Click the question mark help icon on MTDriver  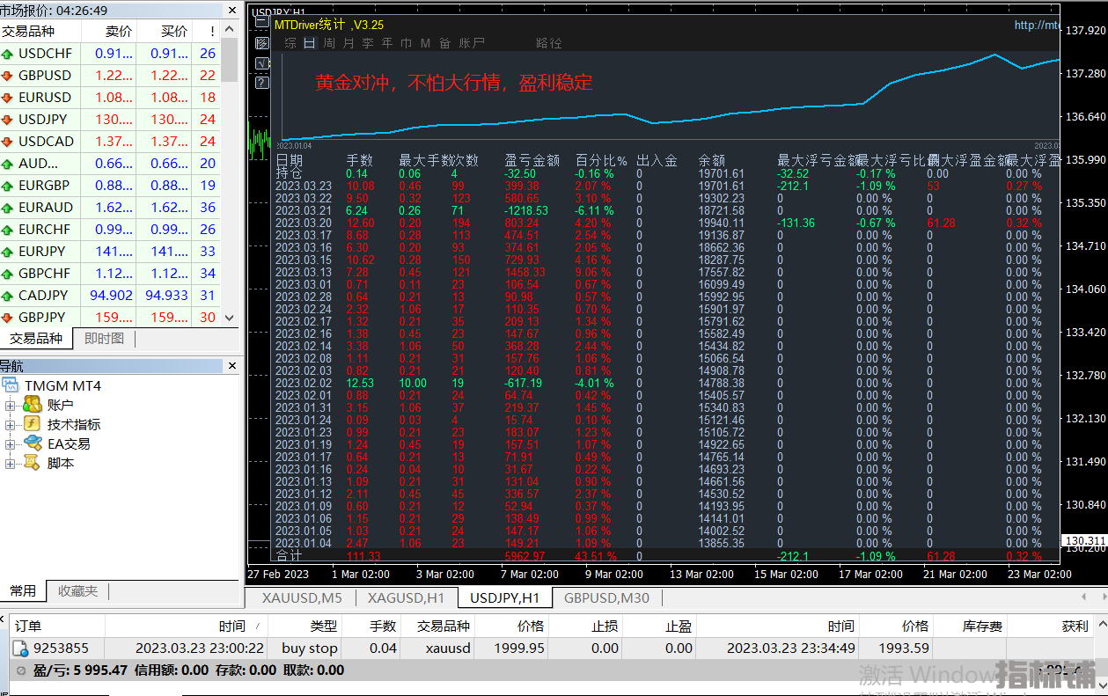[x=262, y=83]
